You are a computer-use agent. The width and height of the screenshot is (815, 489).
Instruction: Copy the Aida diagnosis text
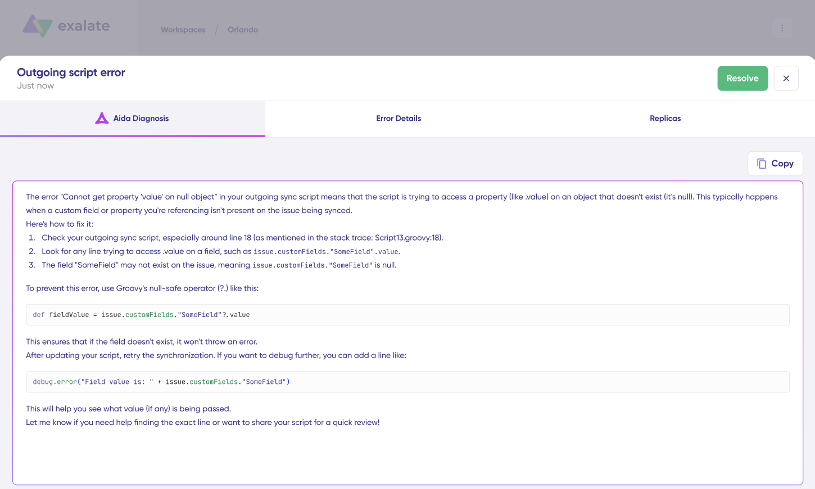pos(775,164)
